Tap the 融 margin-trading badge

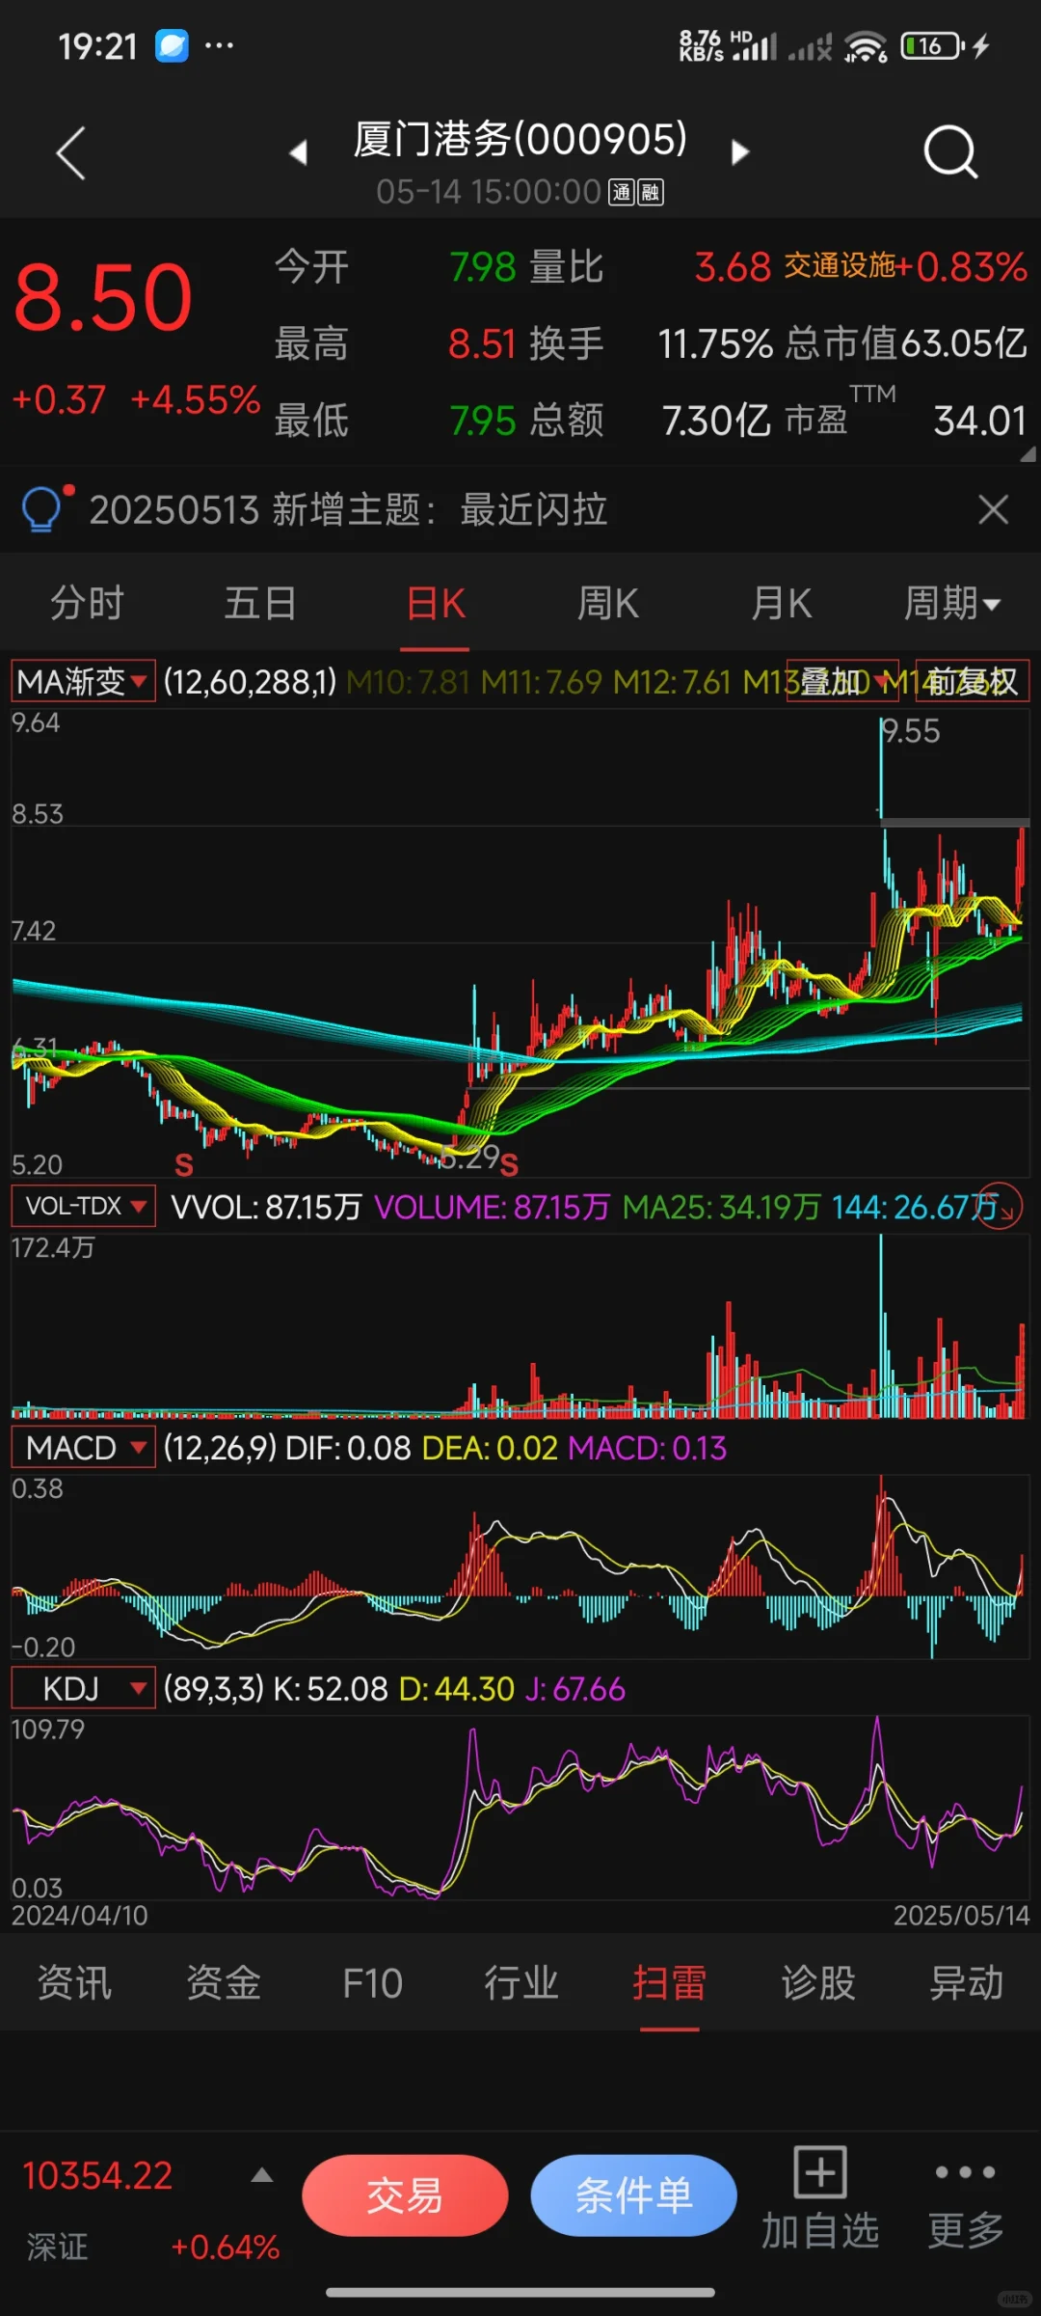[x=651, y=193]
